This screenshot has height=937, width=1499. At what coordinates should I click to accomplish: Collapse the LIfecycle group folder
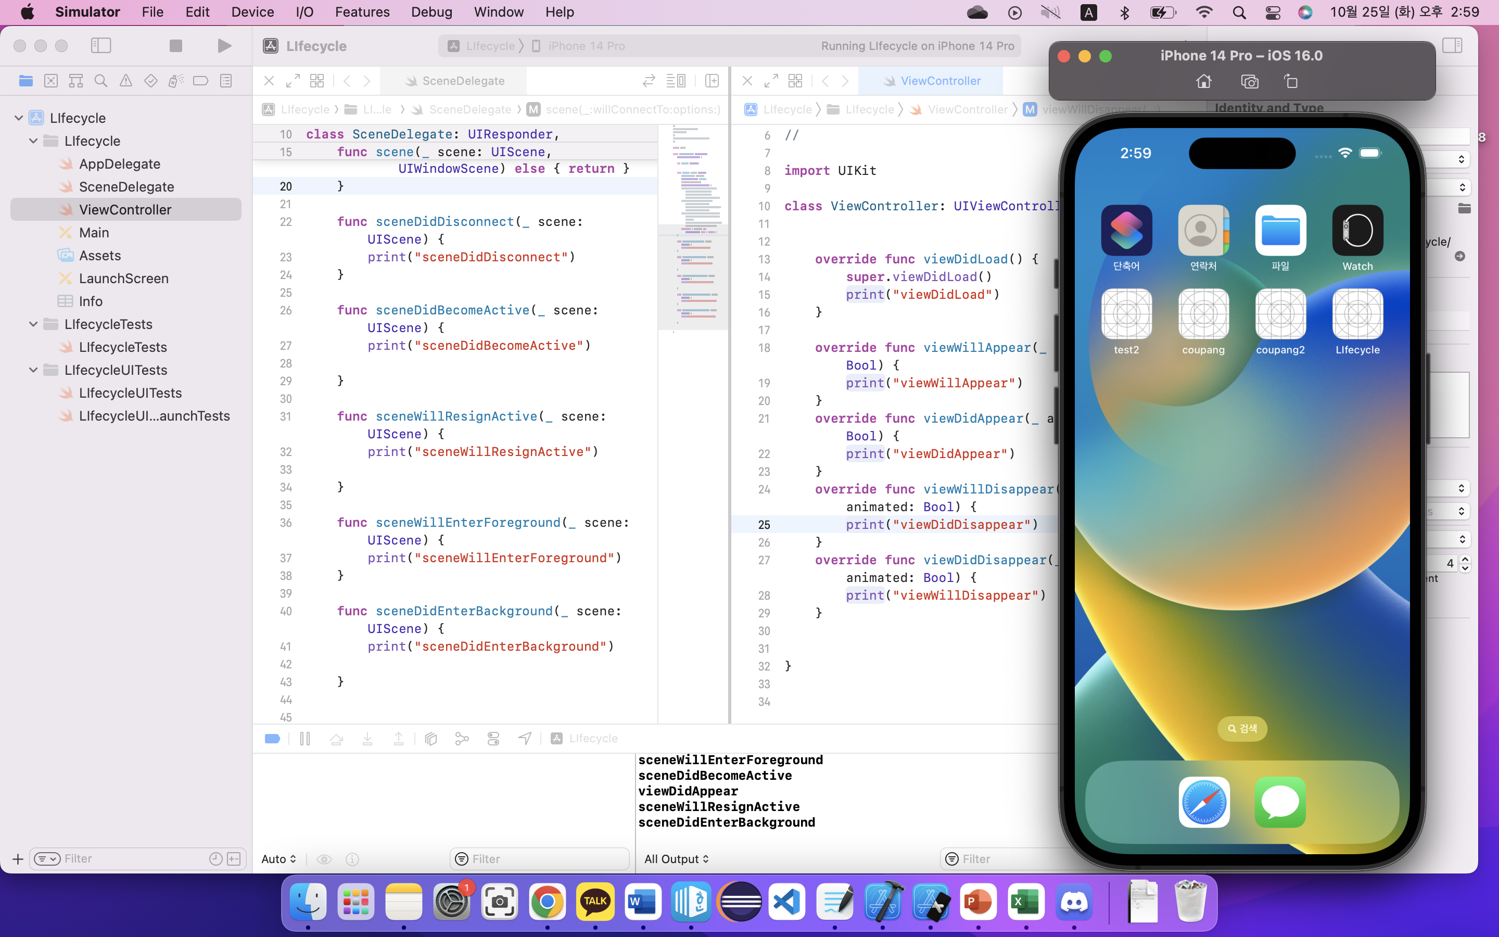point(33,141)
